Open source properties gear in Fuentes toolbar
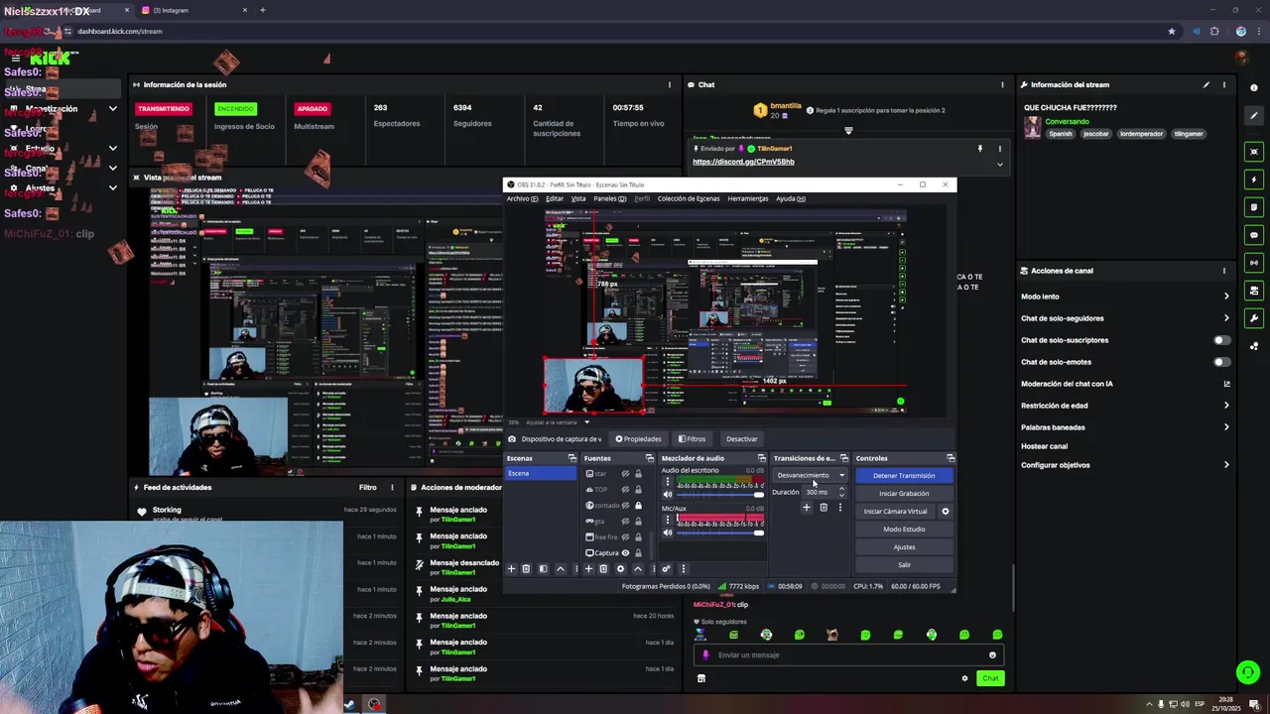Image resolution: width=1270 pixels, height=714 pixels. pyautogui.click(x=620, y=569)
